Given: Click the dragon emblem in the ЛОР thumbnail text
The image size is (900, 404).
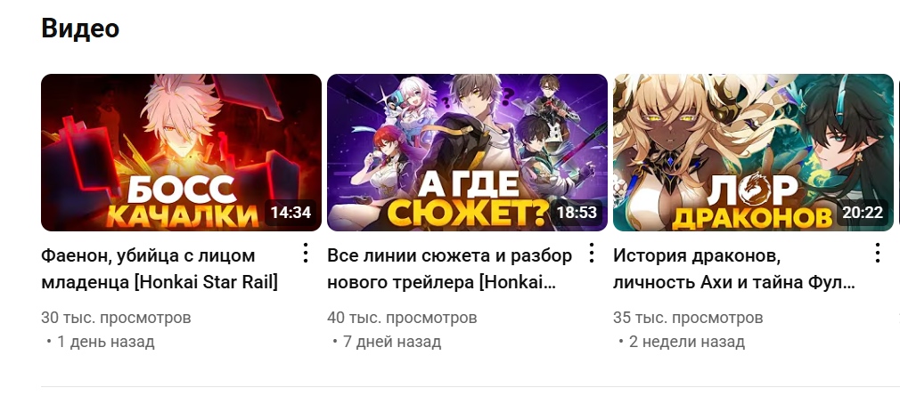Looking at the screenshot, I should [753, 190].
